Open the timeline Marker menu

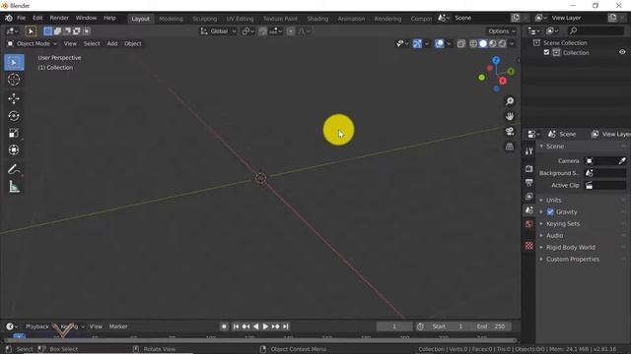click(x=118, y=326)
